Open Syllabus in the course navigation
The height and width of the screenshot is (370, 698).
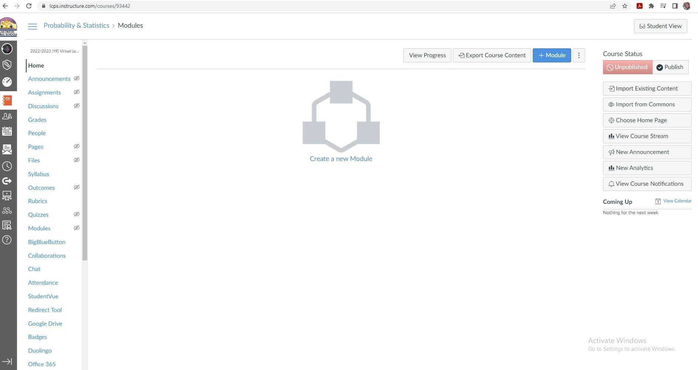click(38, 174)
